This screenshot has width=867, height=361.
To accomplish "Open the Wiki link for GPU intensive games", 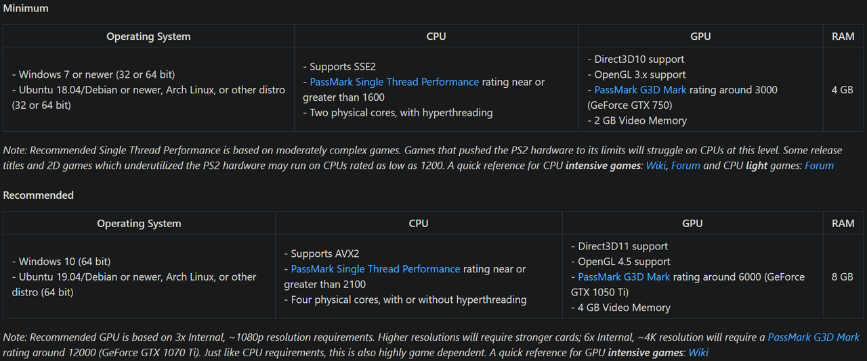I will (698, 352).
